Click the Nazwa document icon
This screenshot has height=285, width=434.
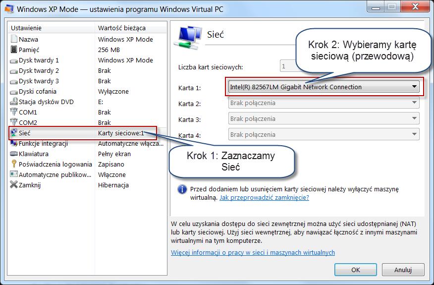pyautogui.click(x=14, y=39)
